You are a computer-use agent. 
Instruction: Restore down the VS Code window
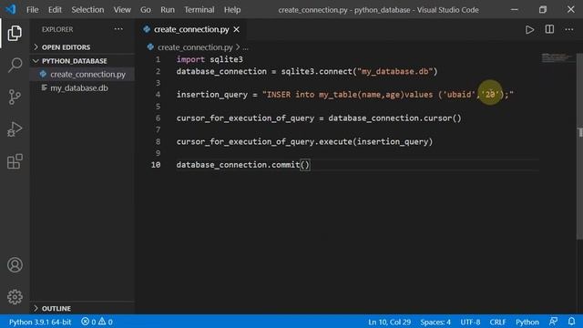pyautogui.click(x=543, y=10)
